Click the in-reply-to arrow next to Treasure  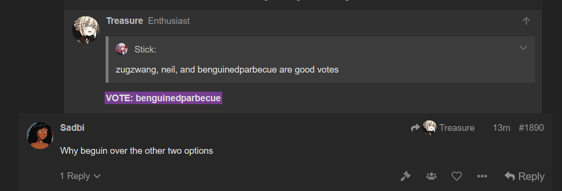coord(415,127)
